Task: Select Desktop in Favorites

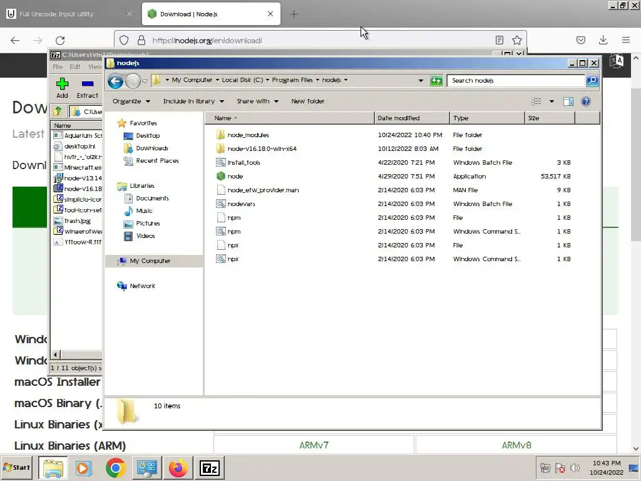Action: pos(141,136)
